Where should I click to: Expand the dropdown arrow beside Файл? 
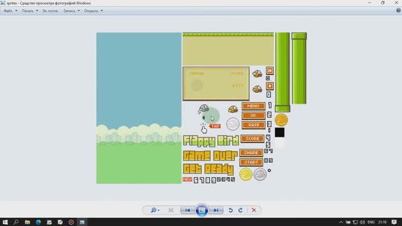(16, 11)
